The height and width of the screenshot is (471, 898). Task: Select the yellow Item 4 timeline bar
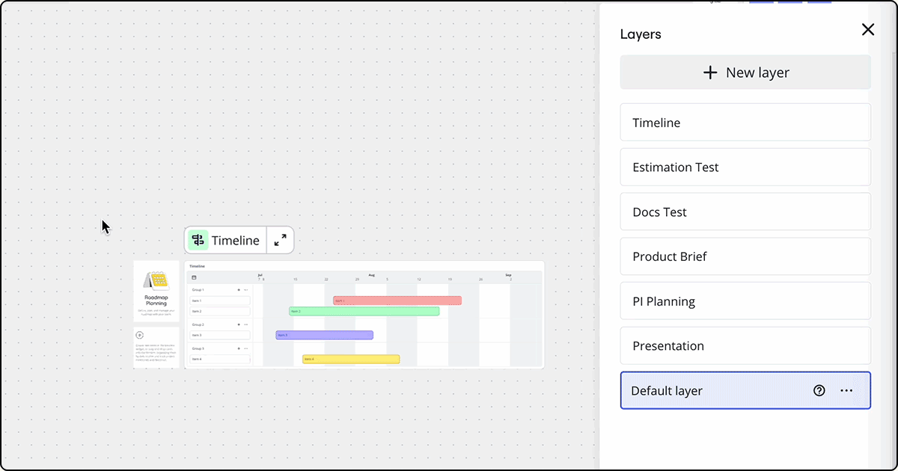[350, 360]
